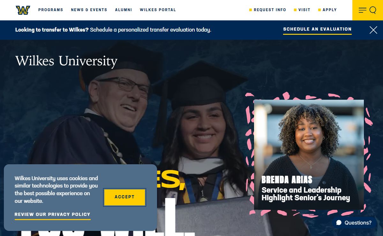The height and width of the screenshot is (236, 383).
Task: Open the Wilkes Portal link
Action: pyautogui.click(x=158, y=10)
